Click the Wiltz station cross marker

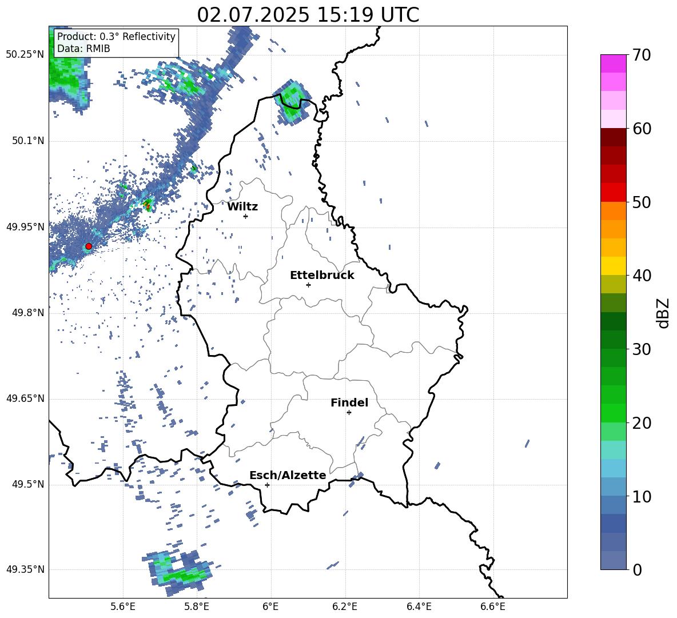click(x=246, y=216)
